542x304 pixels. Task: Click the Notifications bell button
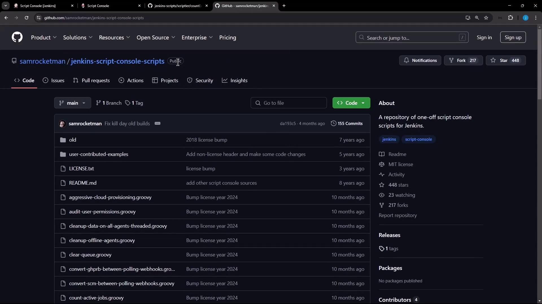(420, 61)
